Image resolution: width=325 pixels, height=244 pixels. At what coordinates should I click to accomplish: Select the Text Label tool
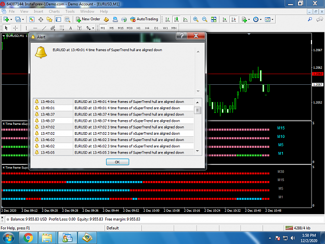pyautogui.click(x=80, y=28)
